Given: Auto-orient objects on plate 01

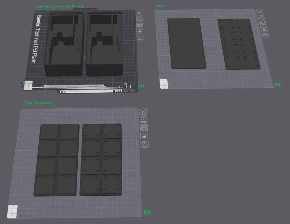Looking at the screenshot, I should [139, 19].
